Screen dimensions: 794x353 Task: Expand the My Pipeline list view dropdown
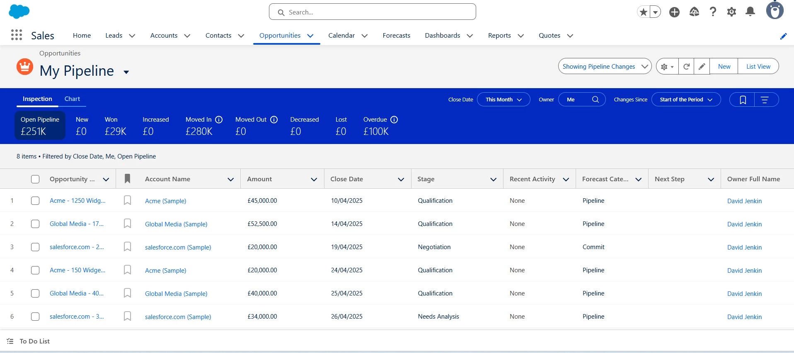coord(126,72)
